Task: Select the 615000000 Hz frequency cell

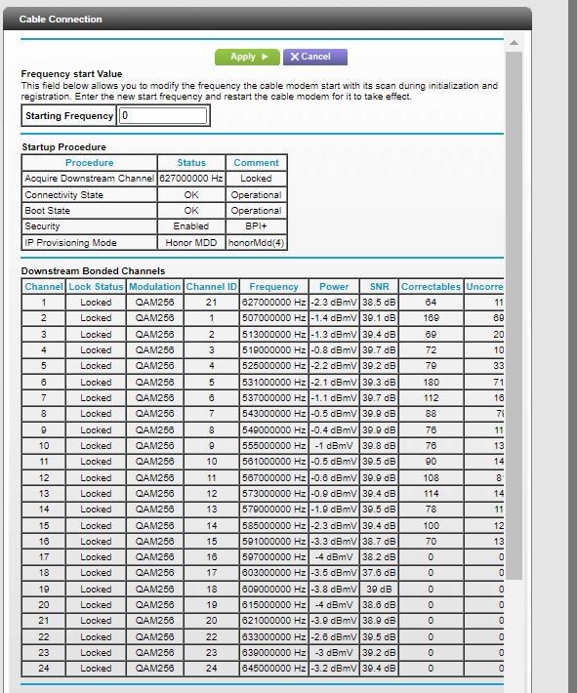Action: (274, 604)
